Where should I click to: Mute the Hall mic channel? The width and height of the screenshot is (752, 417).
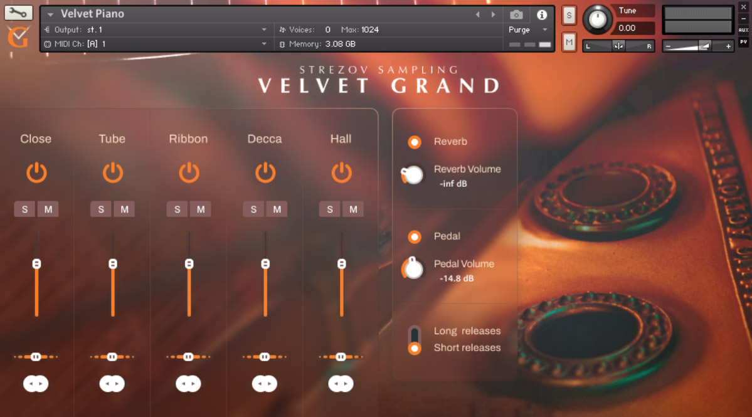[353, 209]
